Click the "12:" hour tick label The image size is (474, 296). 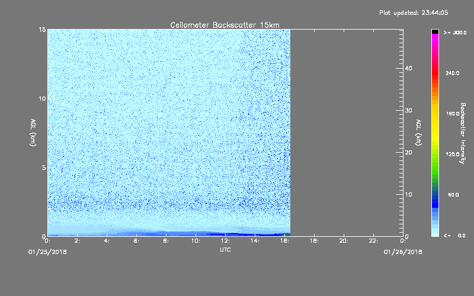[x=225, y=241]
